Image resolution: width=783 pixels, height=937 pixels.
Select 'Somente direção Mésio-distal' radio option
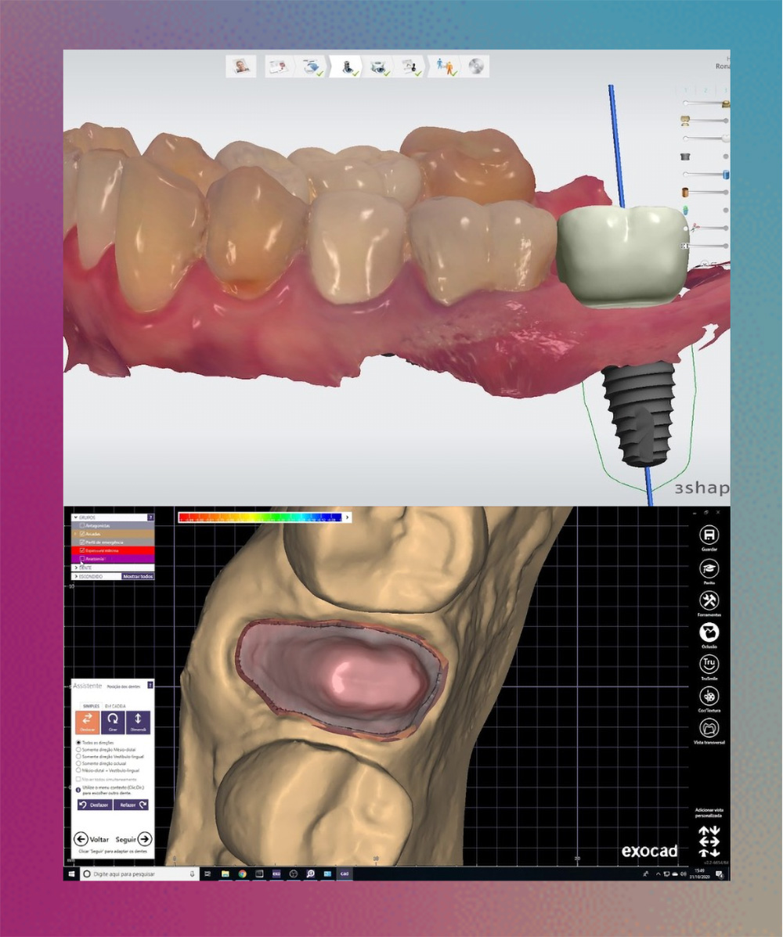point(78,749)
